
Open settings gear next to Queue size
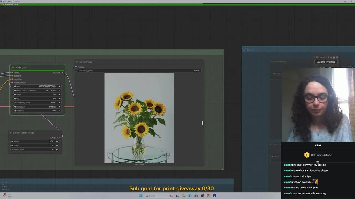[x=331, y=57]
